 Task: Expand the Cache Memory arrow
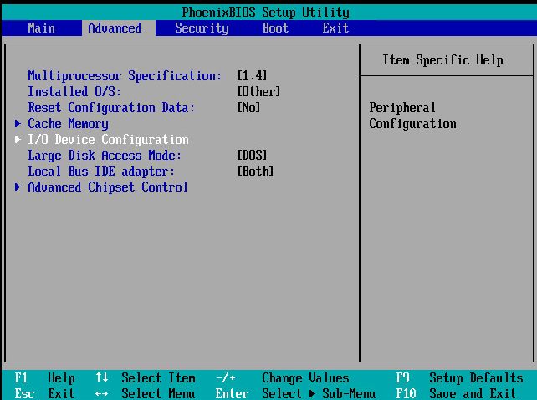[18, 123]
